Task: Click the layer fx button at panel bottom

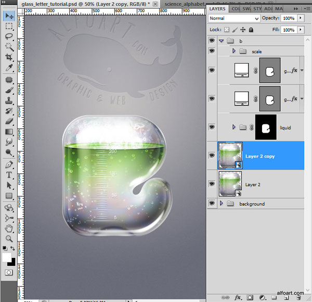Action: (x=238, y=298)
